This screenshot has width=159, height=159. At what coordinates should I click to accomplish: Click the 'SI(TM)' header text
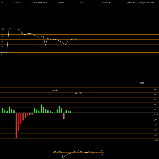(x=60, y=3)
